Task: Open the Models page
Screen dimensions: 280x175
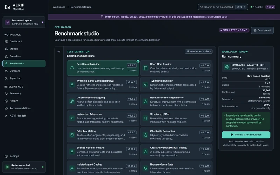Action: 24,49
